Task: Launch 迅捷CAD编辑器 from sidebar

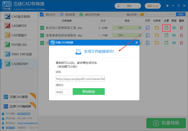Action: [19, 106]
